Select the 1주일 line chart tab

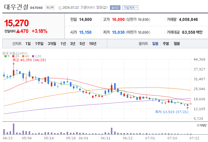point(39,44)
